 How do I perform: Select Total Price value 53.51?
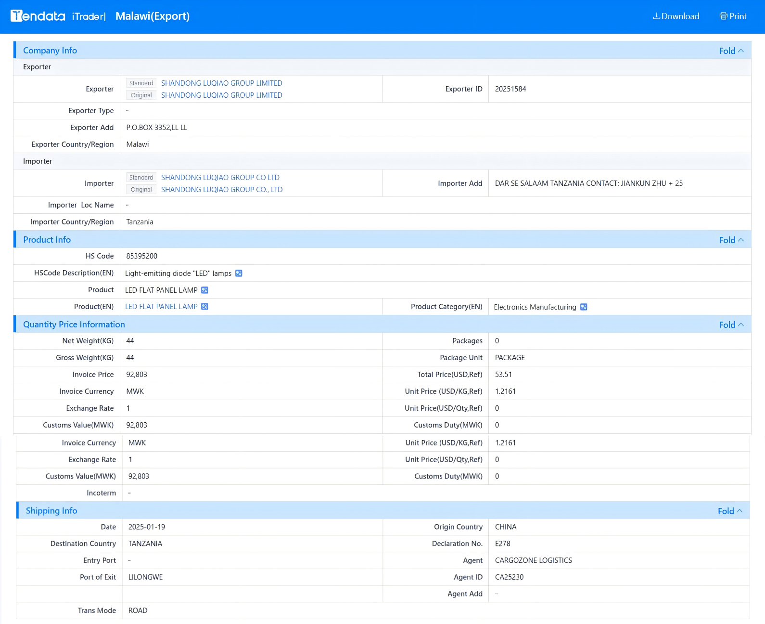point(503,375)
